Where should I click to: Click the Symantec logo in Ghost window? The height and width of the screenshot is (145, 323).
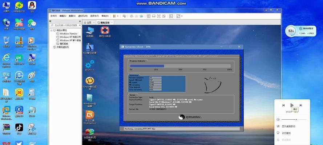[x=190, y=117]
